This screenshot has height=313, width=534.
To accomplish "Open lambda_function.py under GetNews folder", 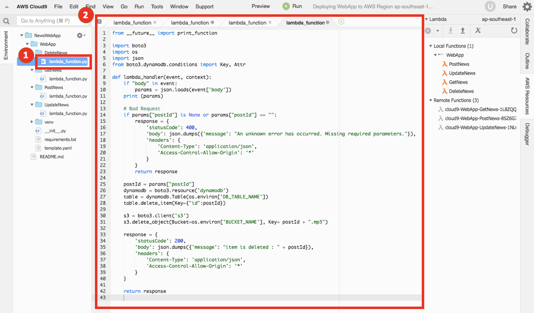I will 68,78.
